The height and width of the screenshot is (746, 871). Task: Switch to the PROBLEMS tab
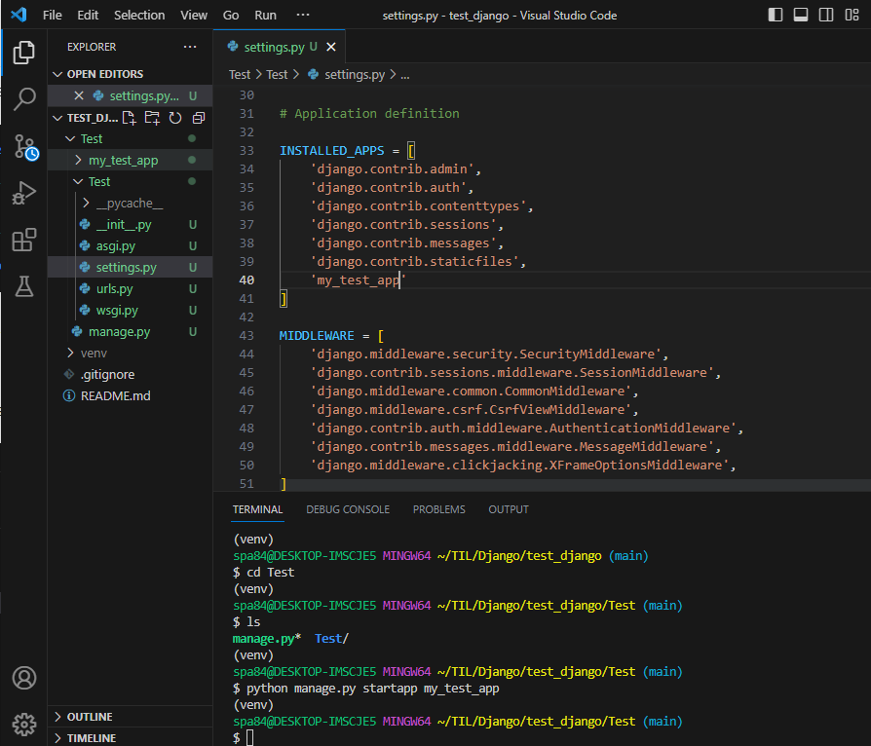click(x=438, y=509)
